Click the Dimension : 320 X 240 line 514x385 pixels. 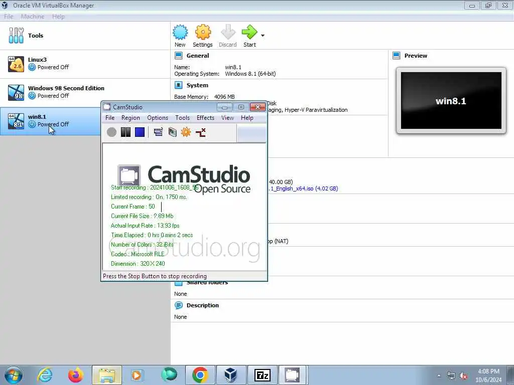tap(138, 264)
